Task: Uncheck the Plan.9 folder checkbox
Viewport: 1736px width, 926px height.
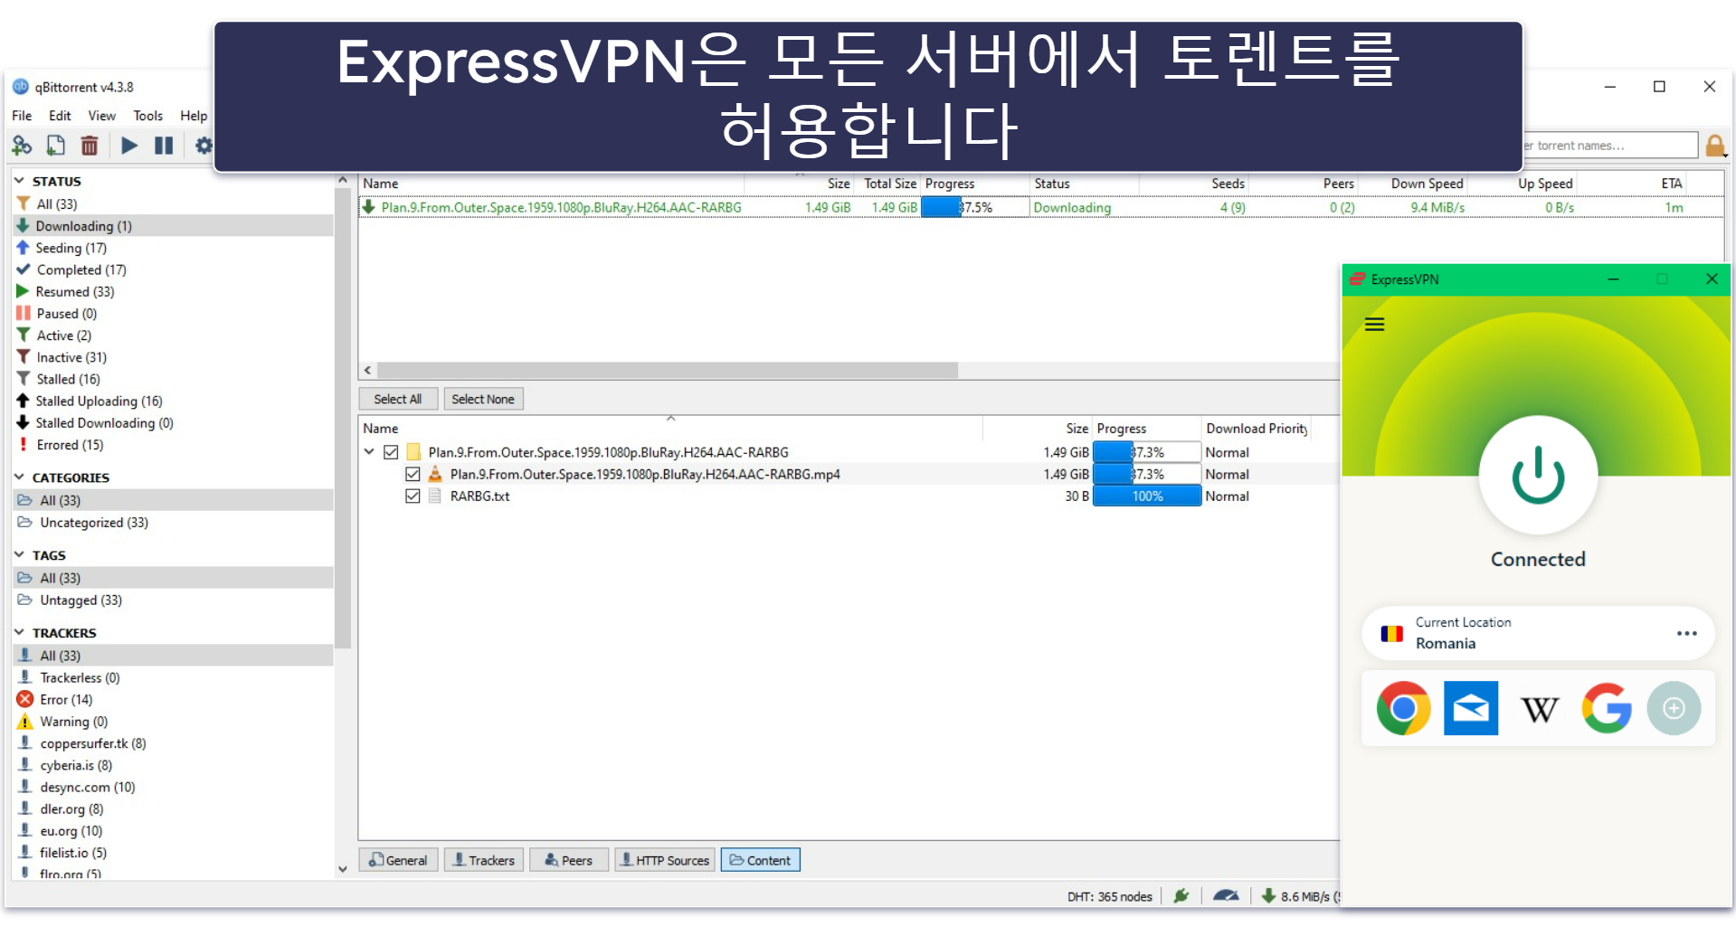Action: pyautogui.click(x=391, y=452)
